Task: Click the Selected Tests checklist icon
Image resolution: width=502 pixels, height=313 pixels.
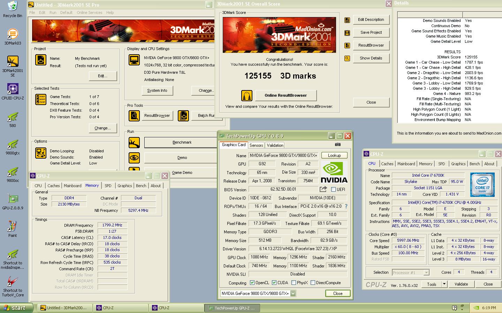Action: tap(41, 99)
